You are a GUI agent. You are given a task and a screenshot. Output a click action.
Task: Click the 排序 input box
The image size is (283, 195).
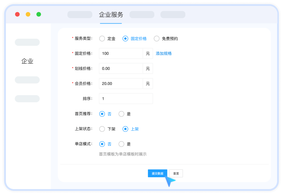point(126,99)
